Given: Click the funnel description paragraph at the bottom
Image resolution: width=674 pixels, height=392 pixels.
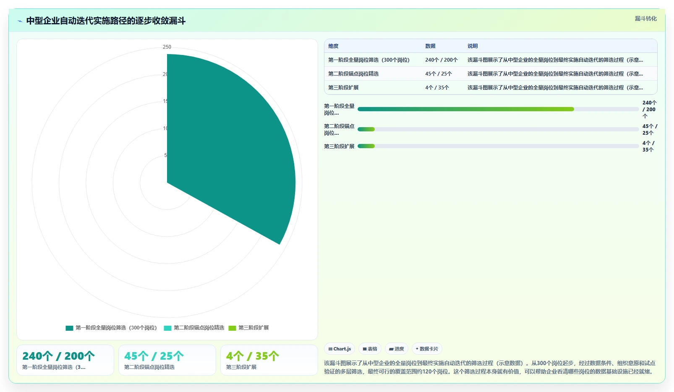Looking at the screenshot, I should pyautogui.click(x=490, y=367).
